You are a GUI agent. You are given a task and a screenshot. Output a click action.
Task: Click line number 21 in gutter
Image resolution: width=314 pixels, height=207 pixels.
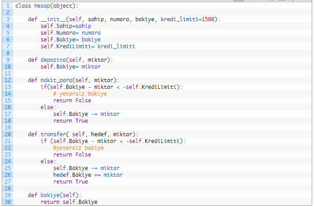8,141
